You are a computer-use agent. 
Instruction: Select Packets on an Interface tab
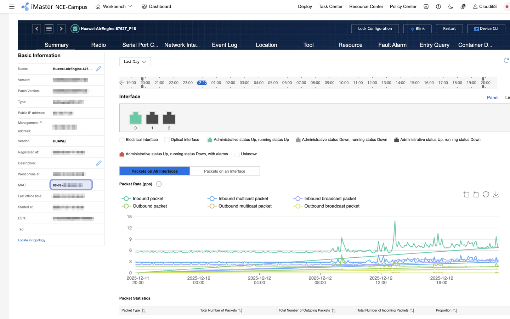click(x=225, y=171)
